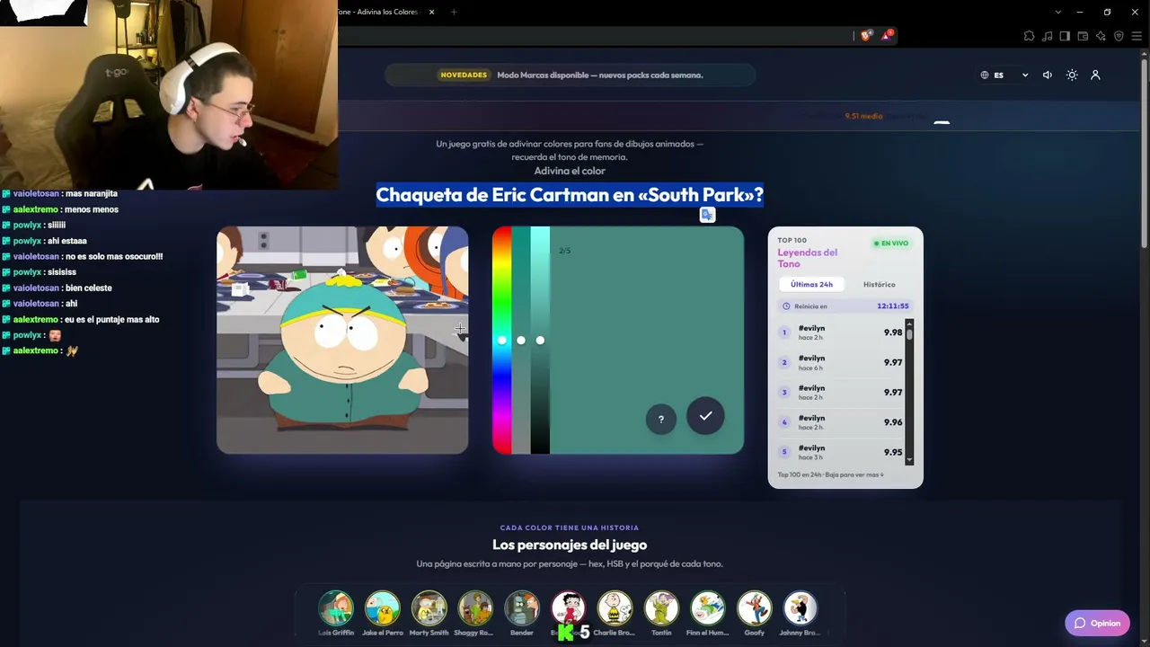This screenshot has height=647, width=1150.
Task: Click the Eric Cartman question heading
Action: click(x=570, y=195)
